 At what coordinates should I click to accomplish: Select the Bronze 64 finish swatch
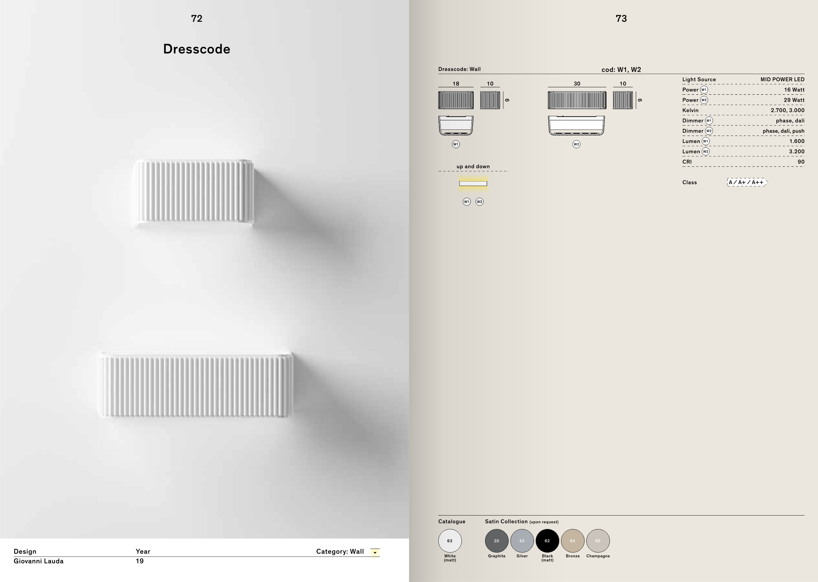572,541
